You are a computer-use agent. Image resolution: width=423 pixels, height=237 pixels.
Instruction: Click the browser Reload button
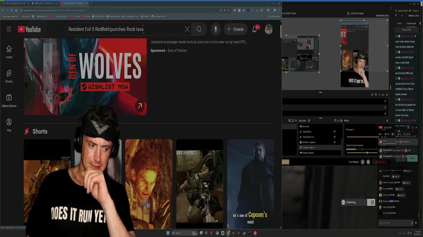12,10
